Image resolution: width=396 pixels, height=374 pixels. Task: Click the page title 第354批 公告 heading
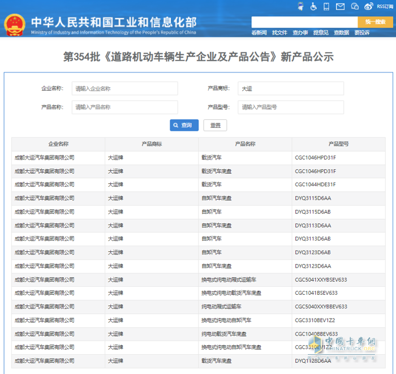coord(198,57)
